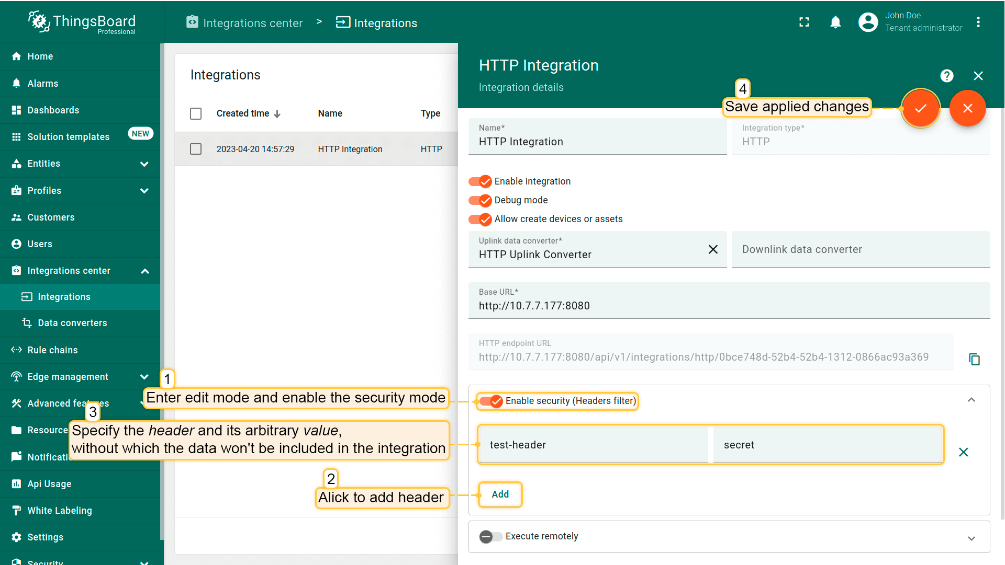
Task: Enable the Execute remotely toggle
Action: coord(490,537)
